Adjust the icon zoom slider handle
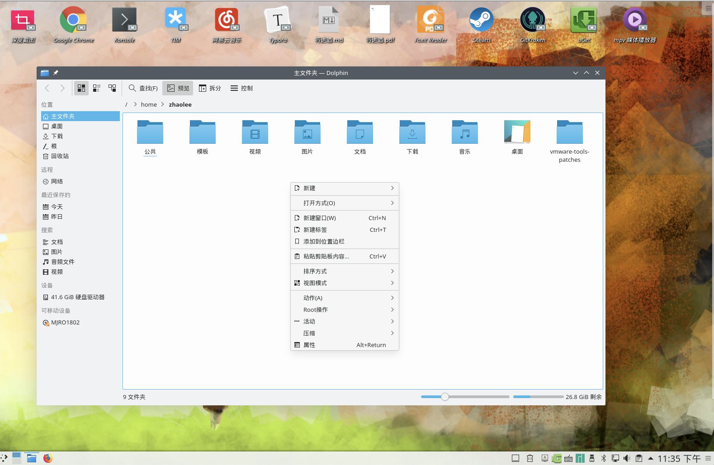The height and width of the screenshot is (465, 714). click(x=445, y=397)
